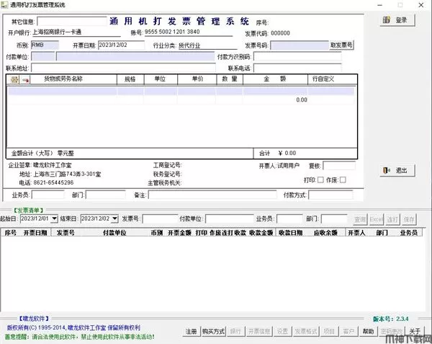Click the 退出 exit button
The height and width of the screenshot is (344, 432).
pyautogui.click(x=397, y=171)
